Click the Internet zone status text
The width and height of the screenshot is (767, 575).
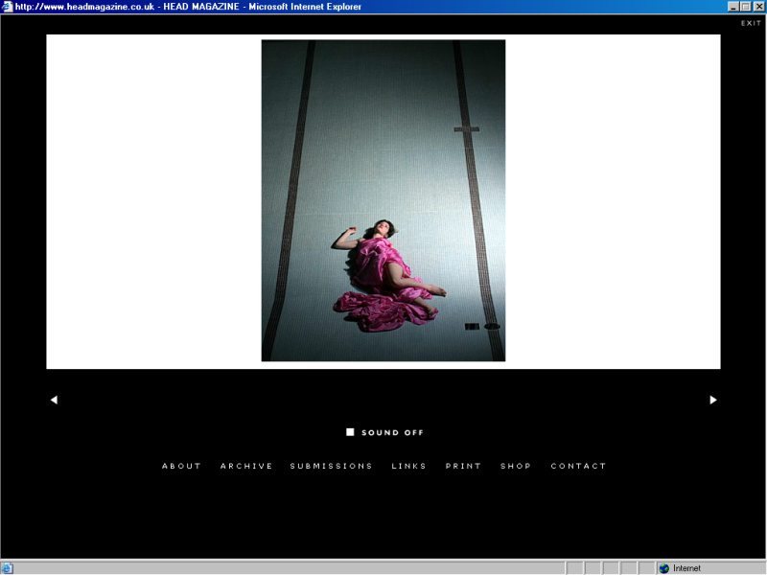[686, 568]
